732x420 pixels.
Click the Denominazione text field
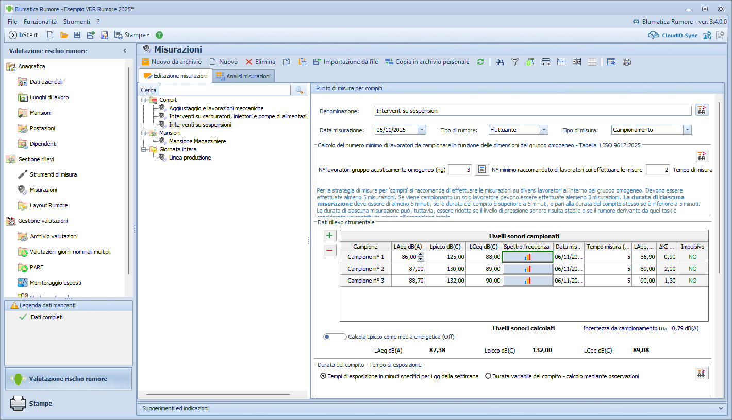tap(533, 111)
